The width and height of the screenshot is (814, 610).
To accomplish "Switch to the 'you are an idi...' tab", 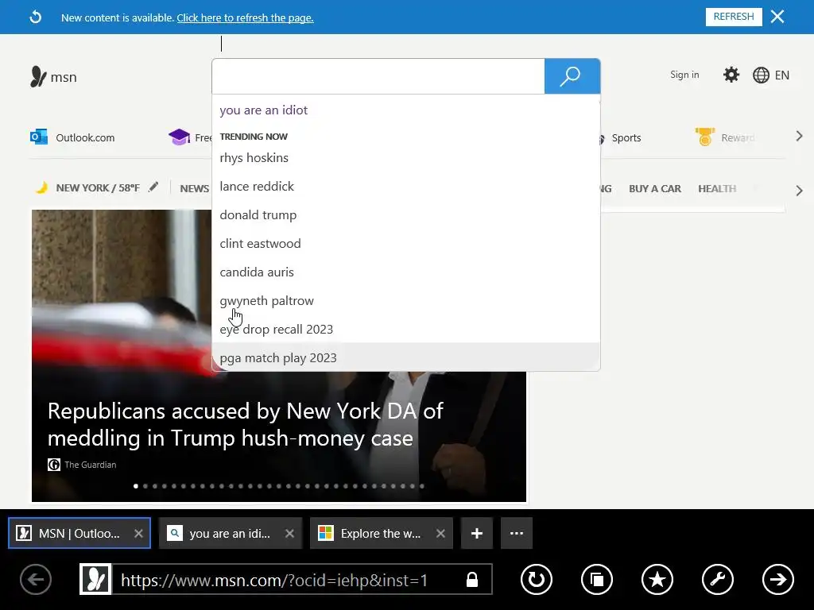I will (x=230, y=533).
